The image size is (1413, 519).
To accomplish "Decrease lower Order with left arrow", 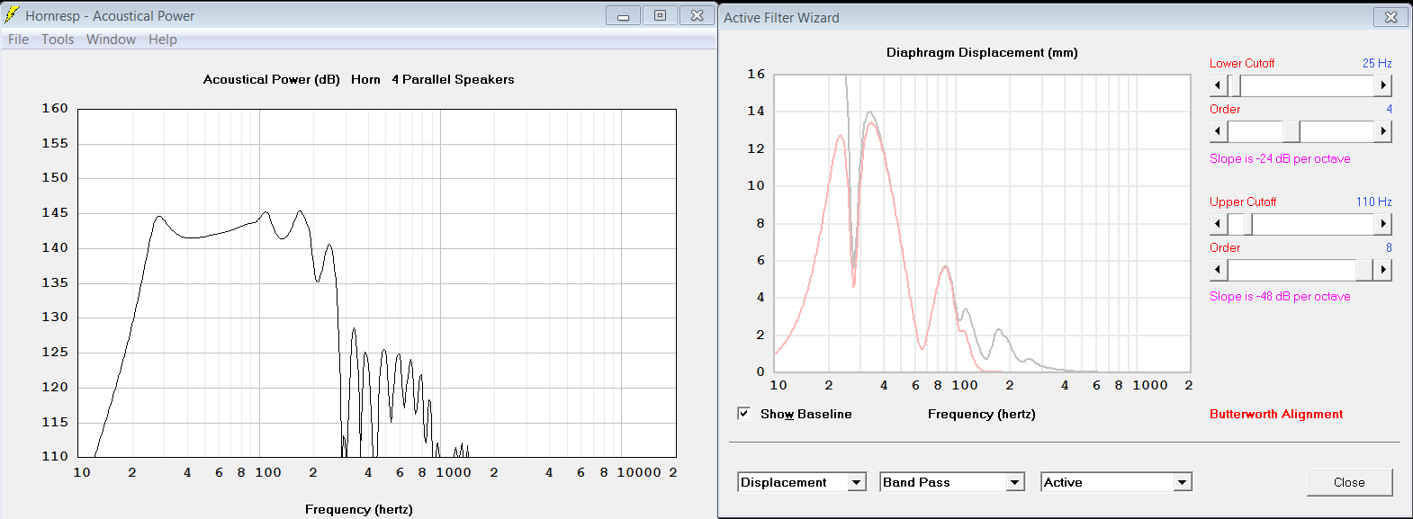I will pos(1219,131).
